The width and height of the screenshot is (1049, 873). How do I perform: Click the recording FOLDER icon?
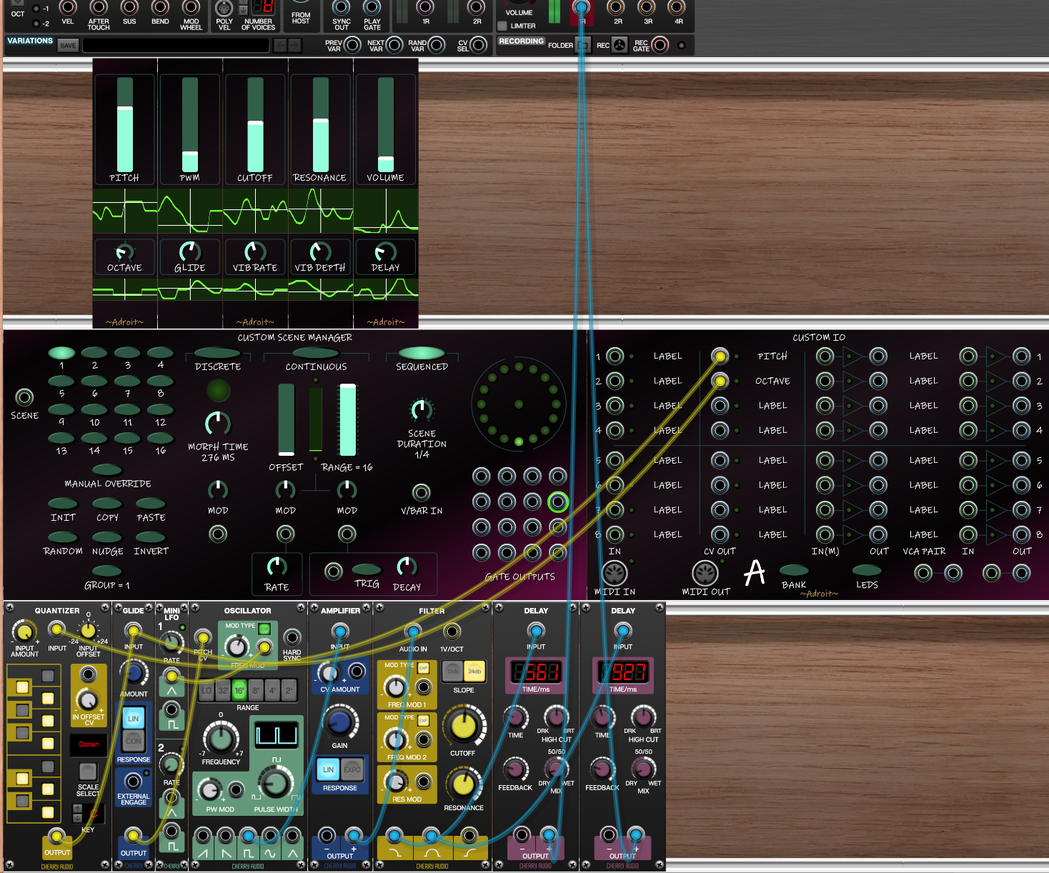(x=583, y=45)
